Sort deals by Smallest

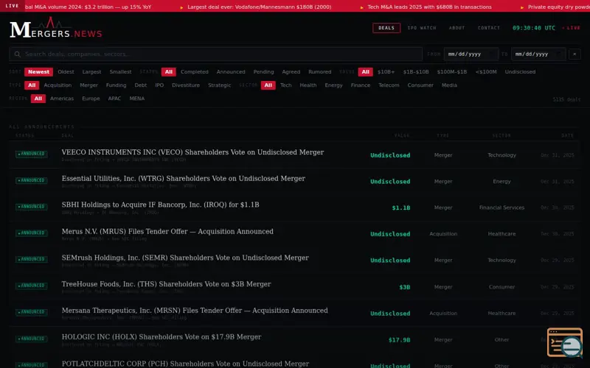[120, 71]
